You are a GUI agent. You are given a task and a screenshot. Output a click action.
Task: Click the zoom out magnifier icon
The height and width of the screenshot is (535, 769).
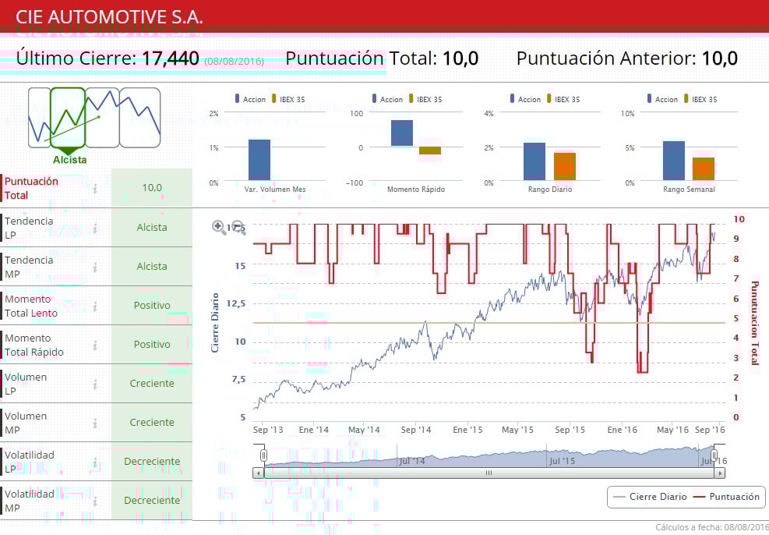point(238,227)
